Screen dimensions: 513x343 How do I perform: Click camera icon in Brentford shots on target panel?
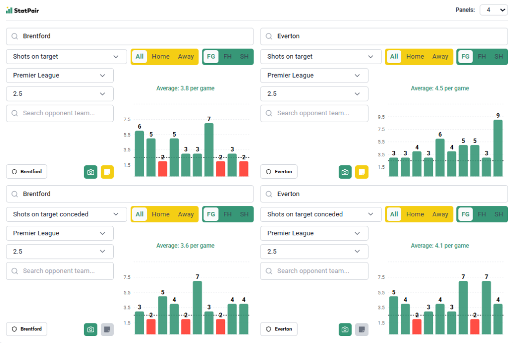pos(90,172)
